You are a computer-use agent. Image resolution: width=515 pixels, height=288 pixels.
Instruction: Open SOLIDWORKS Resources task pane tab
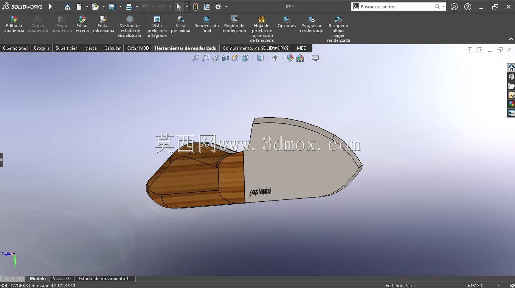(x=511, y=68)
